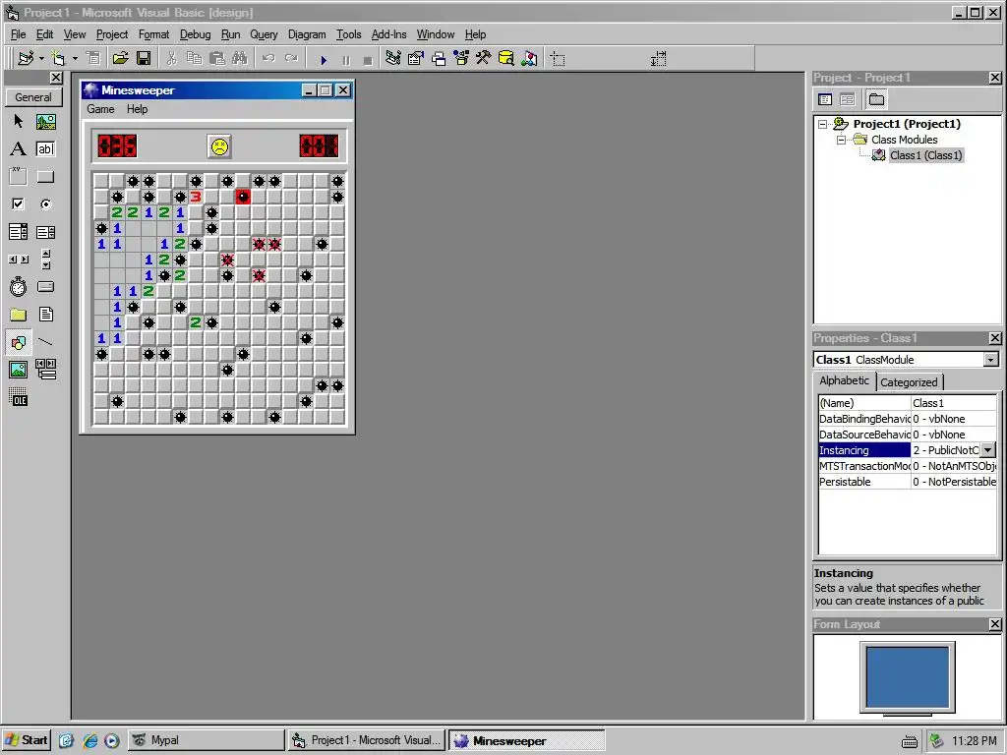Select the VScrollBar control tool
The image size is (1007, 755).
tap(45, 260)
